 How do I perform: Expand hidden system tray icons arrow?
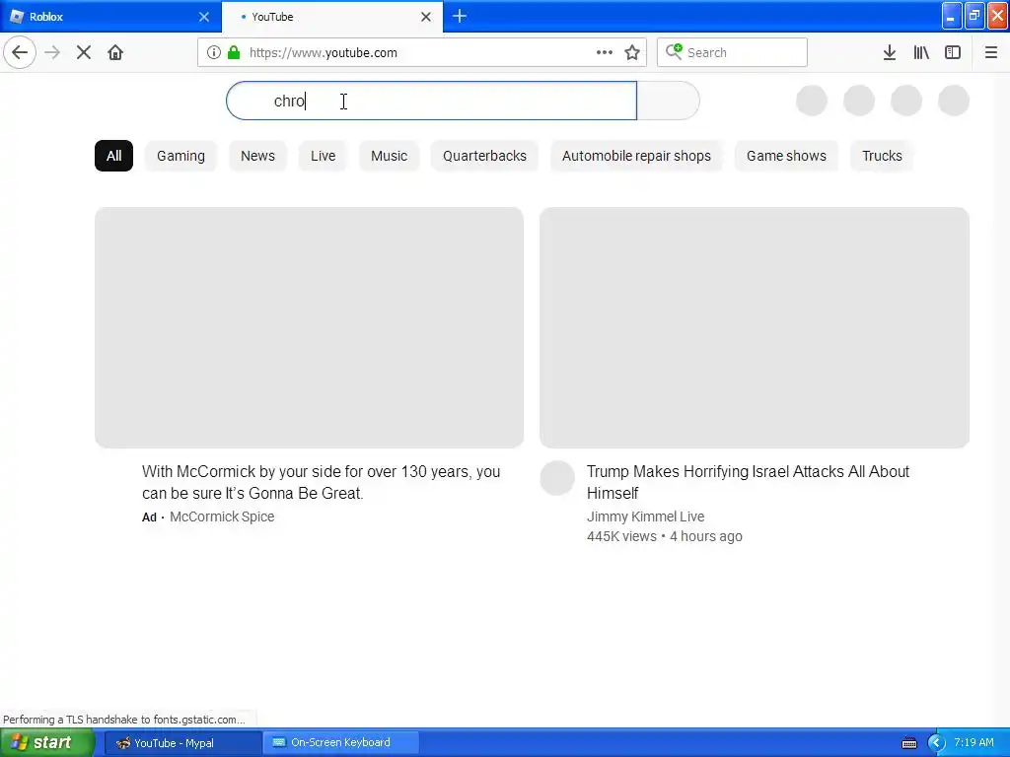point(936,743)
